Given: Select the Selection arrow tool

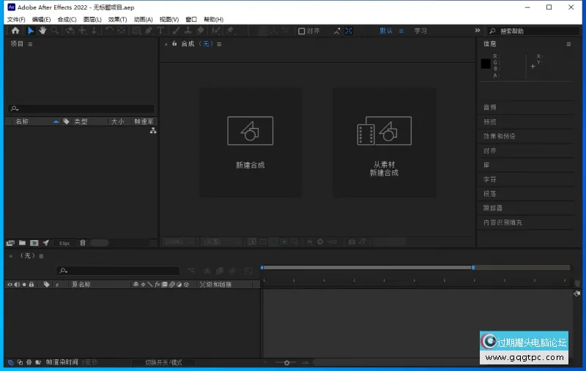Looking at the screenshot, I should click(31, 31).
